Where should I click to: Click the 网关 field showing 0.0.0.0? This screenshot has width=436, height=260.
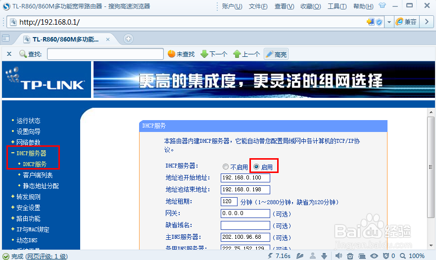click(x=245, y=214)
